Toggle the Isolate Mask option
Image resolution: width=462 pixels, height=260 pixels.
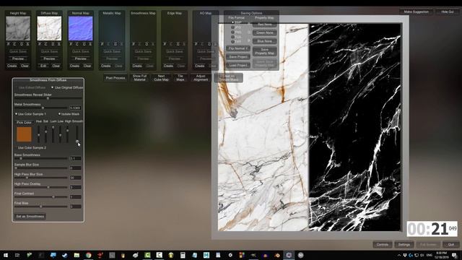pos(69,114)
